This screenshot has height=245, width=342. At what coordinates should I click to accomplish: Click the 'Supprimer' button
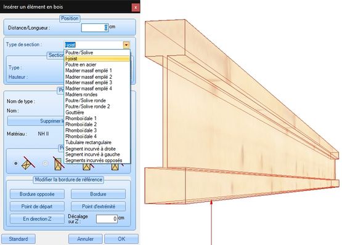[x=36, y=121]
